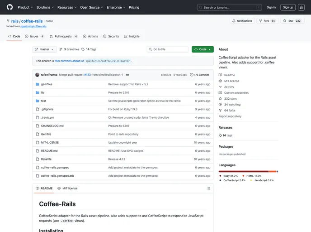Open the 168 commits ahead link
The image size is (311, 232).
[69, 61]
